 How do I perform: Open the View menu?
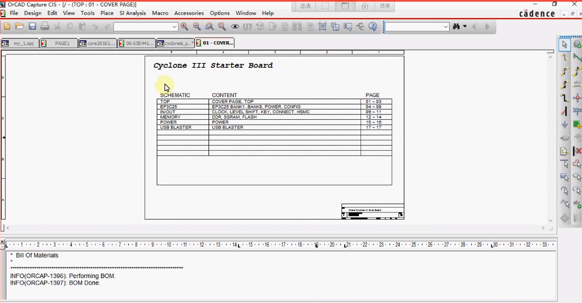68,13
